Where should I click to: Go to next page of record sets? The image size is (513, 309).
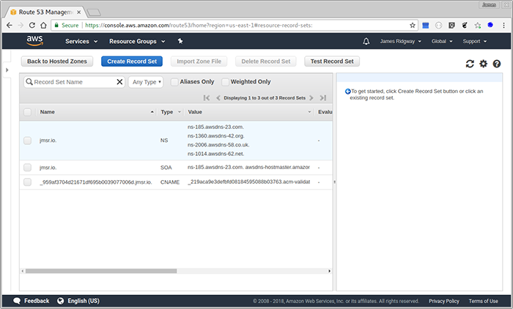pyautogui.click(x=311, y=98)
